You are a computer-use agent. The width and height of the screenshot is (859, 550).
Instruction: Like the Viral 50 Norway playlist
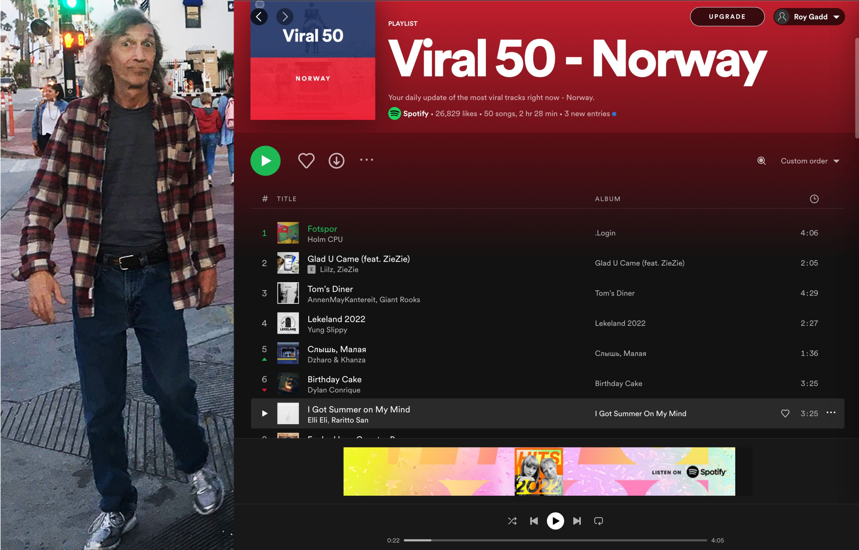pyautogui.click(x=306, y=160)
